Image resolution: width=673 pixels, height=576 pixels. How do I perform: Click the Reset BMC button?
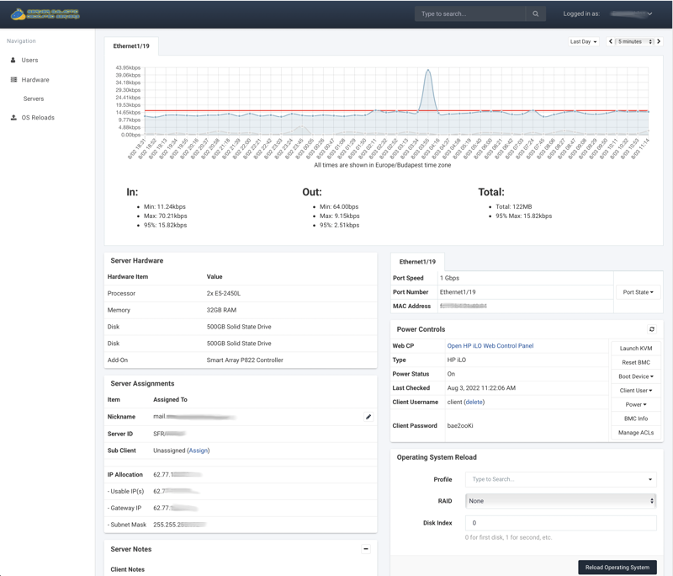[x=636, y=362]
